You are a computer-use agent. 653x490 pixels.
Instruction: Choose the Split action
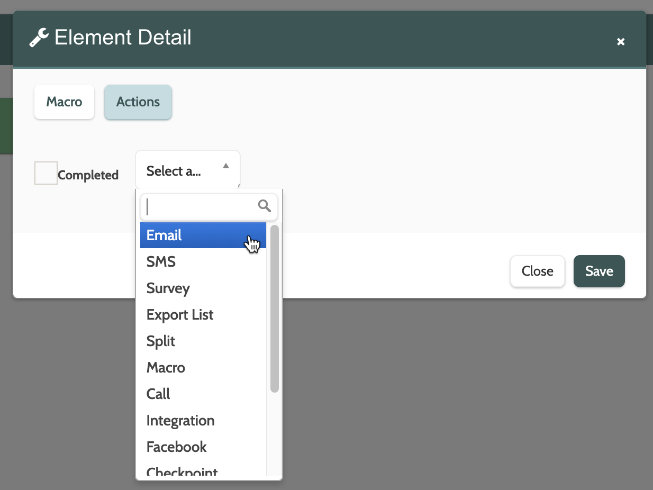tap(161, 341)
